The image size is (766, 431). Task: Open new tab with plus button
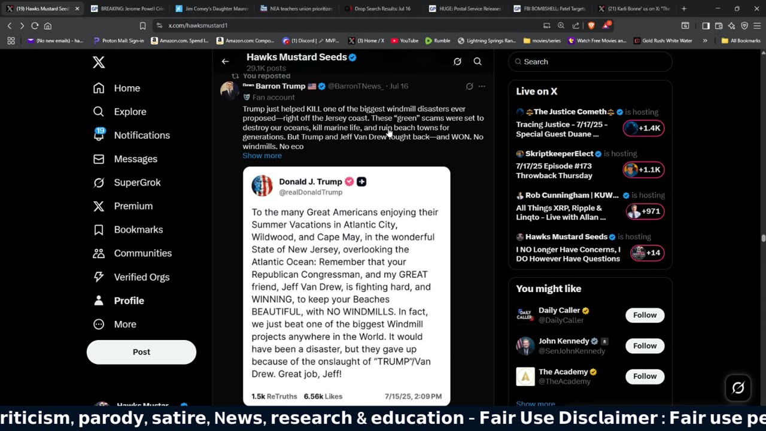click(x=684, y=9)
